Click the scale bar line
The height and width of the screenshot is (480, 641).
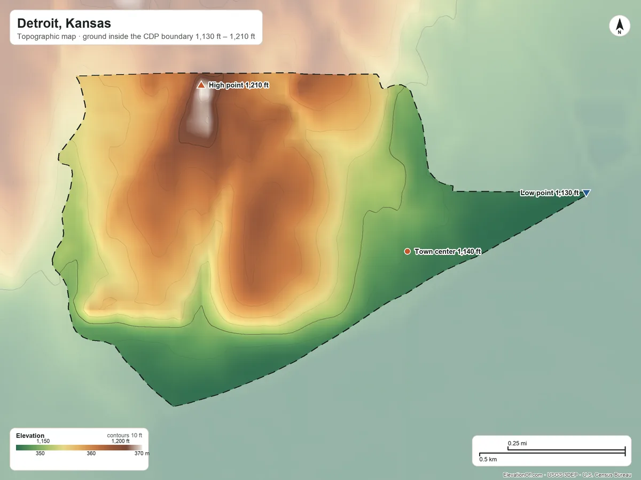[552, 452]
